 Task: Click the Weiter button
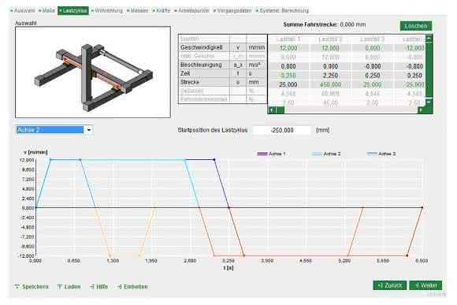[425, 285]
